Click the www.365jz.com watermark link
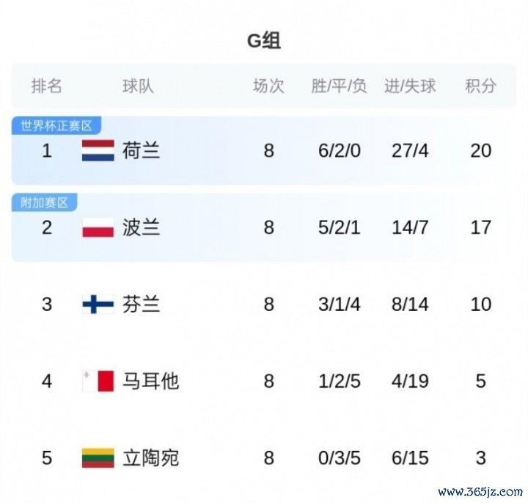This screenshot has height=503, width=528. tap(480, 491)
